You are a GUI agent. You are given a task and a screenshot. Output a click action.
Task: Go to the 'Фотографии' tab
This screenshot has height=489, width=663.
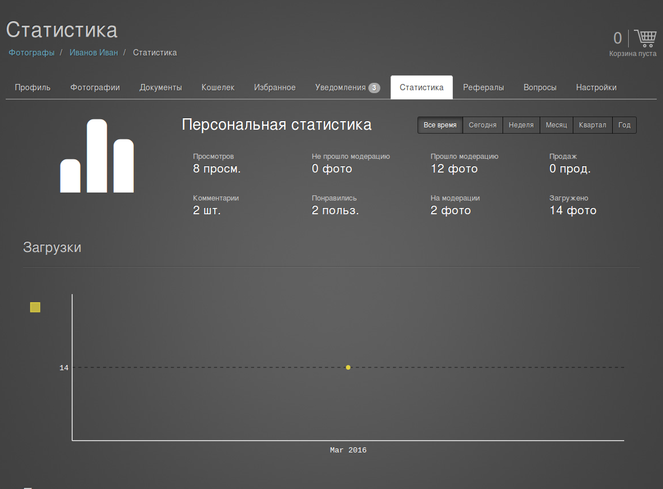click(x=95, y=87)
